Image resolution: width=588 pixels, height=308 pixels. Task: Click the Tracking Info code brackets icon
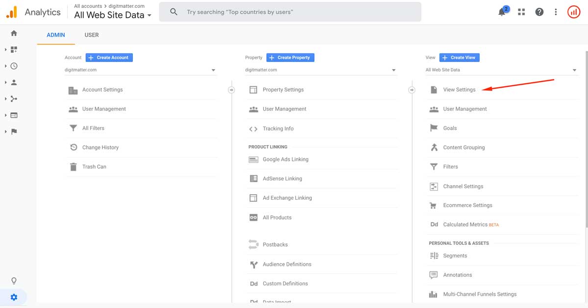coord(253,129)
